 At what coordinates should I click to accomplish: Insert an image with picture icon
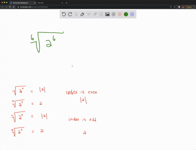(x=107, y=14)
